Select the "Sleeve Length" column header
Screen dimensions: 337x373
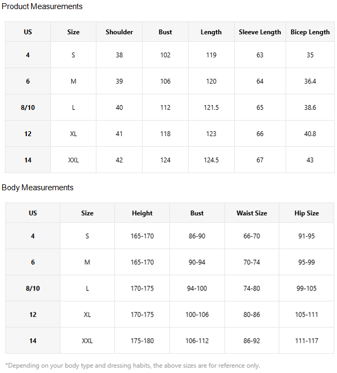(x=260, y=32)
